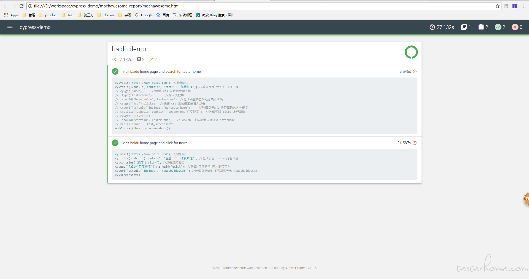
Task: Click the suites count icon in header
Action: (x=464, y=27)
